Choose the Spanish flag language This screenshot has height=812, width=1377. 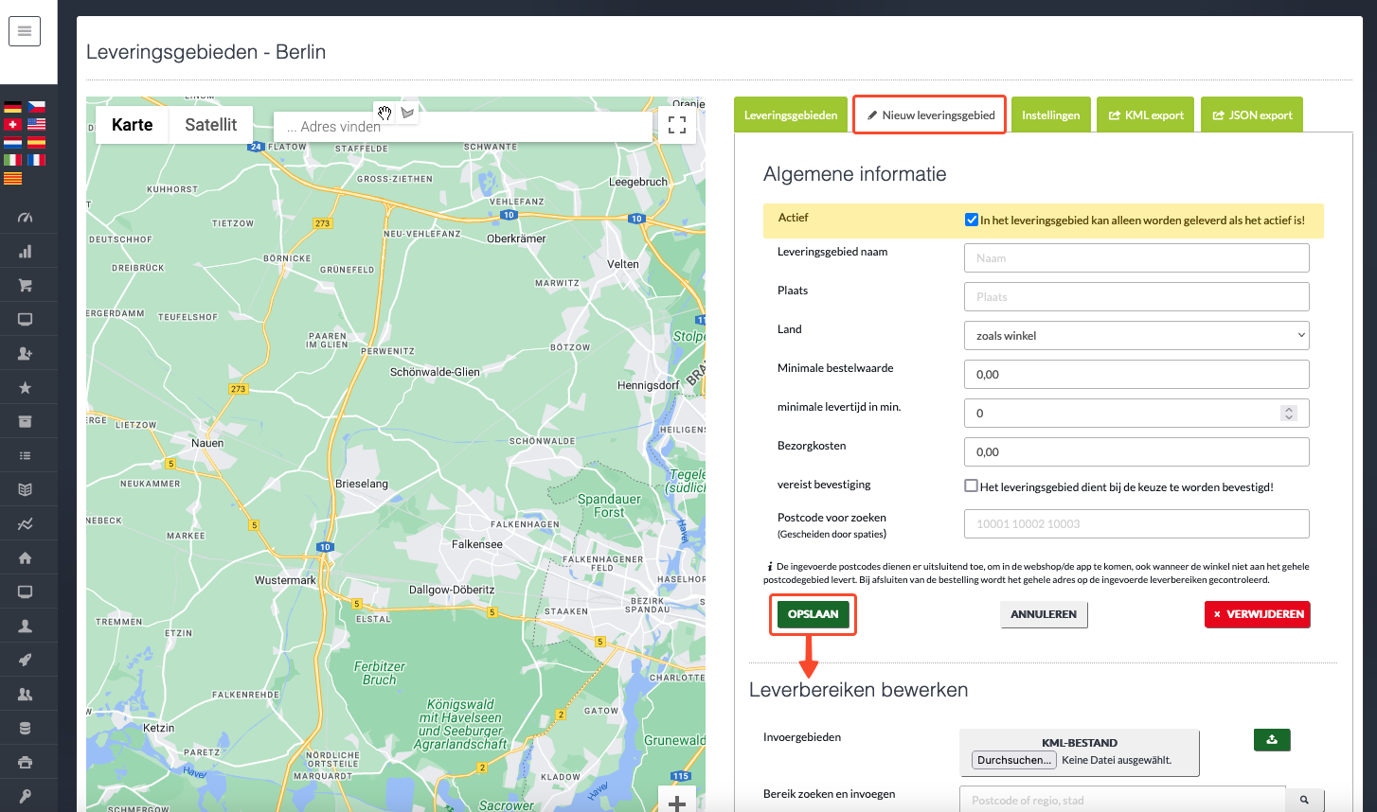coord(36,143)
